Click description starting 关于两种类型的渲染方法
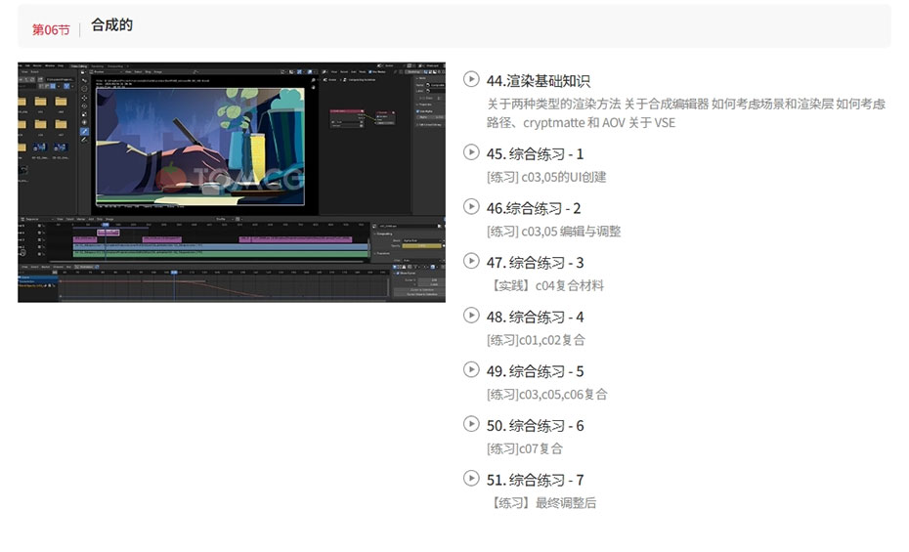The height and width of the screenshot is (552, 909). coord(686,113)
